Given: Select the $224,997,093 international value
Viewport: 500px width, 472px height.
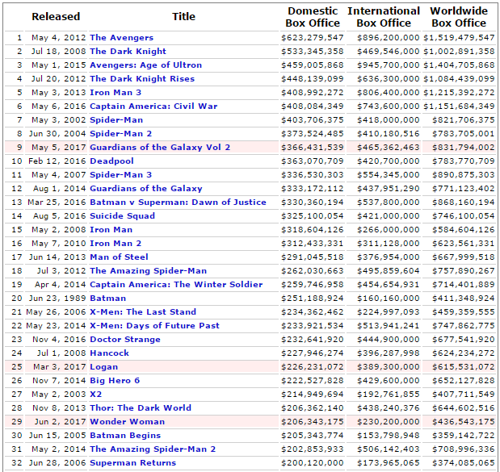Looking at the screenshot, I should pyautogui.click(x=388, y=311).
